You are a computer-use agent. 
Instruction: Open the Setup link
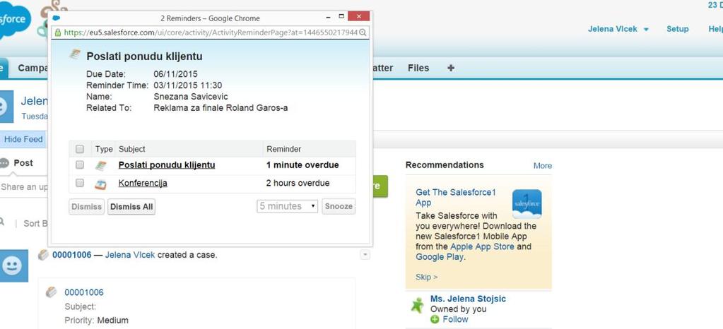[677, 29]
